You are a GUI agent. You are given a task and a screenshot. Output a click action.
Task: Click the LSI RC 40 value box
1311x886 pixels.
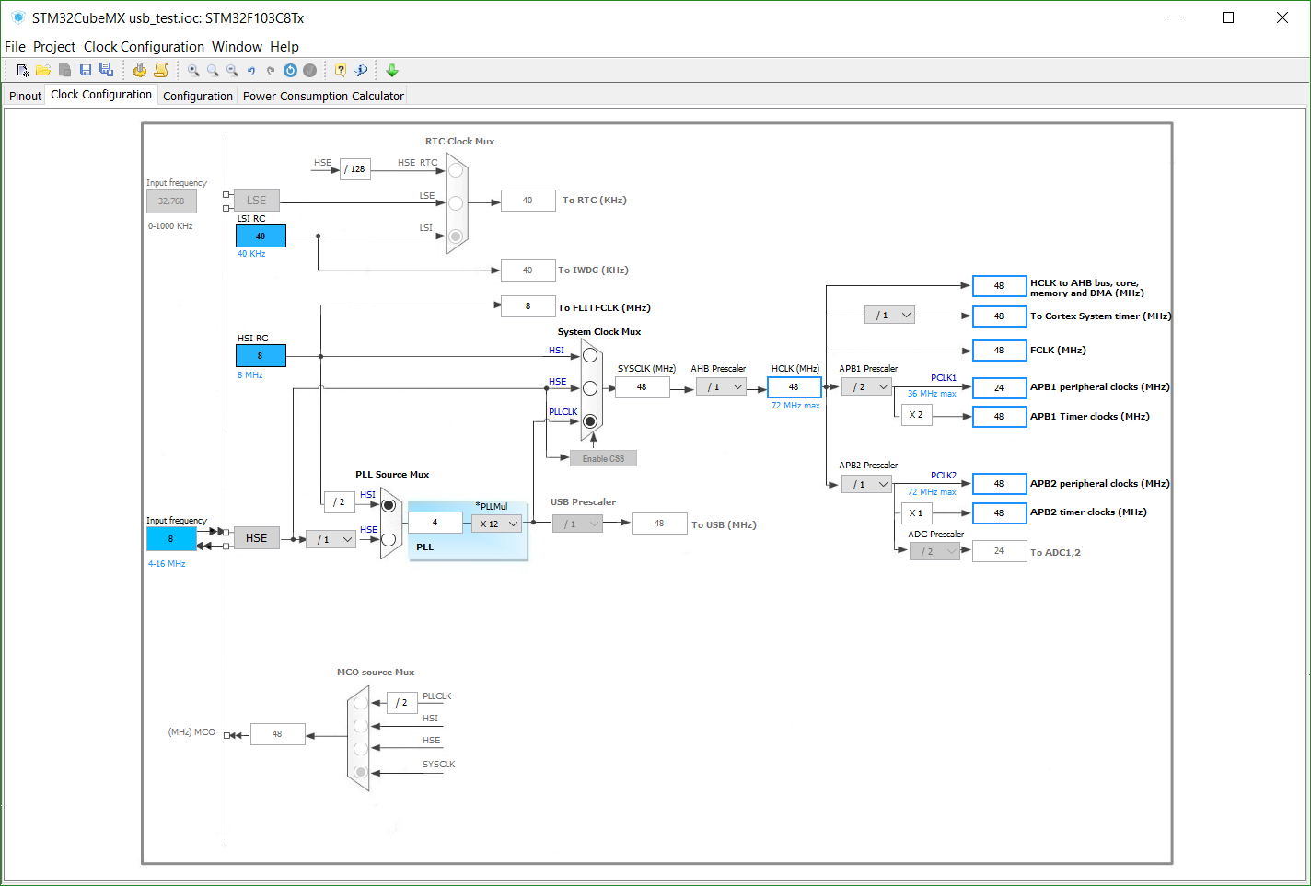[x=261, y=236]
